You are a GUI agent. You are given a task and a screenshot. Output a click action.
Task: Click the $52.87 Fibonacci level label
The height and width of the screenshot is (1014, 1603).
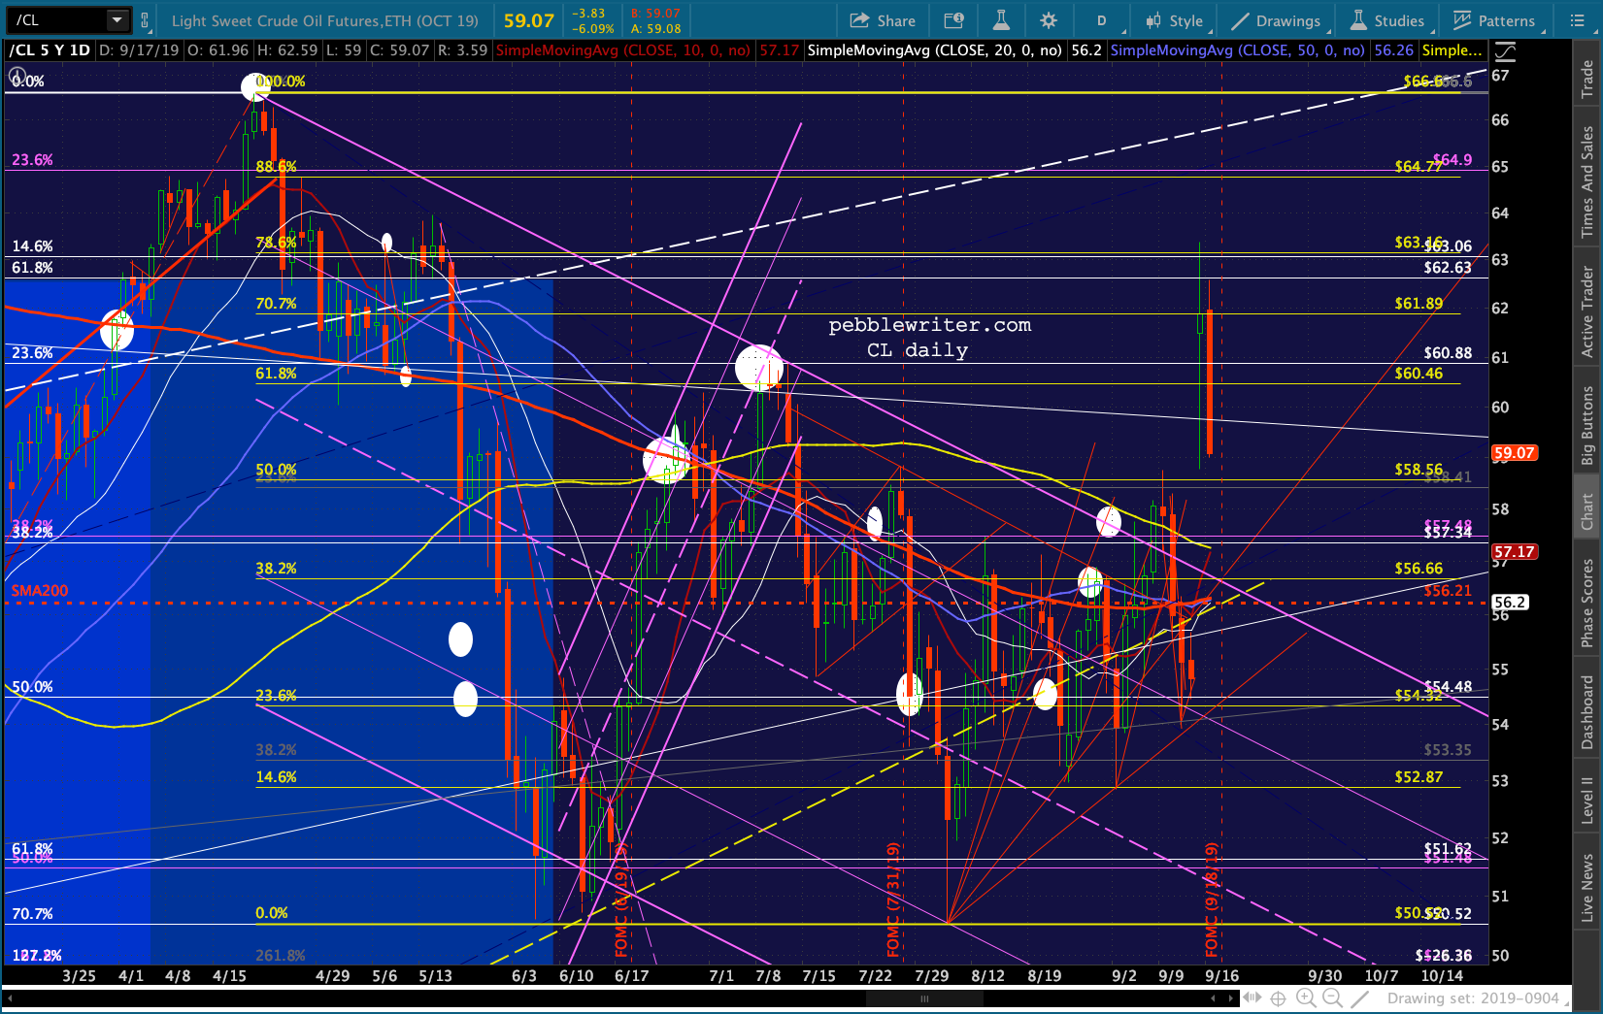pyautogui.click(x=1419, y=777)
